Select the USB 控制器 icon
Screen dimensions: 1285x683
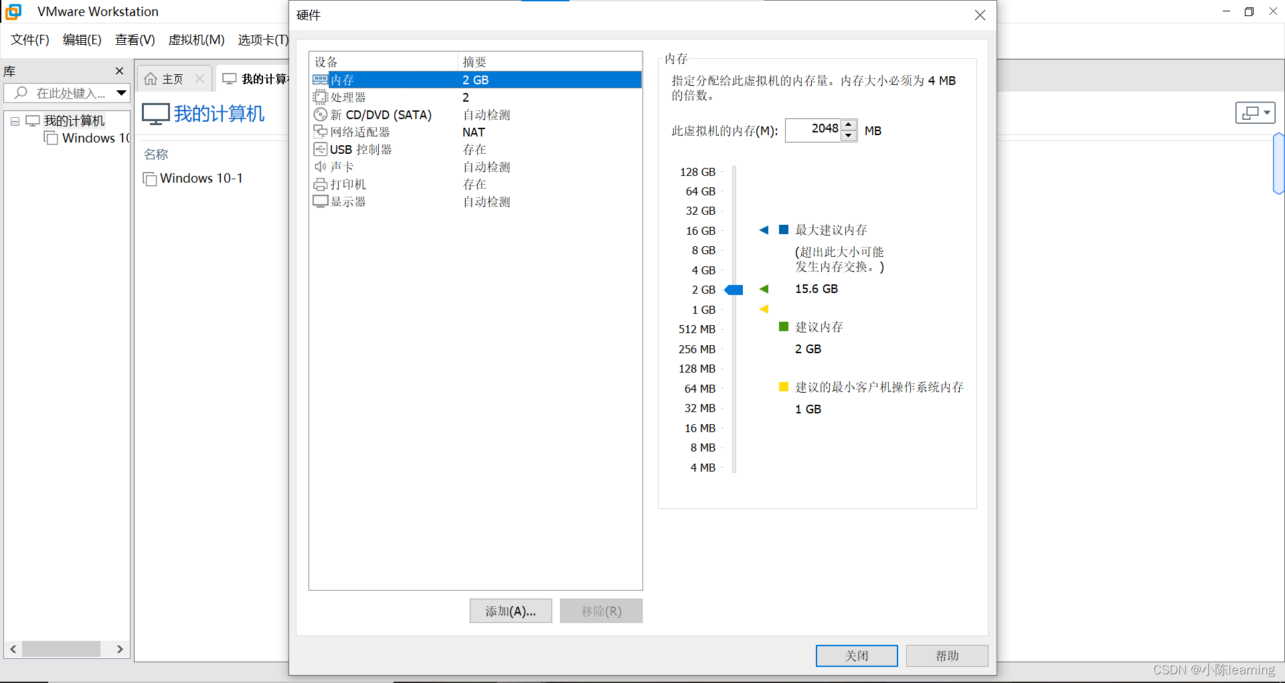pos(321,149)
